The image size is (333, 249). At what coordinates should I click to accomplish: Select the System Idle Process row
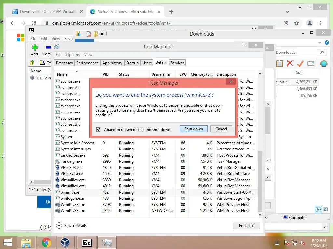tap(155, 143)
